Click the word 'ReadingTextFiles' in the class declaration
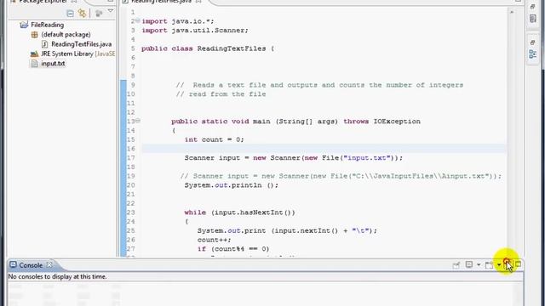 tap(232, 48)
